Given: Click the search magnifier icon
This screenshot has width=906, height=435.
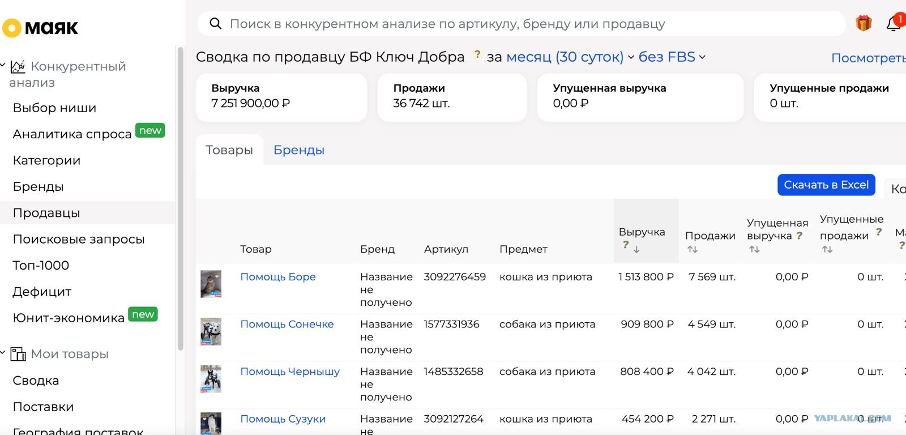Looking at the screenshot, I should tap(215, 24).
